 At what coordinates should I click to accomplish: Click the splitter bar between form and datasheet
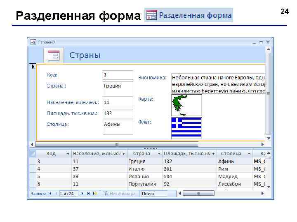coord(151,148)
